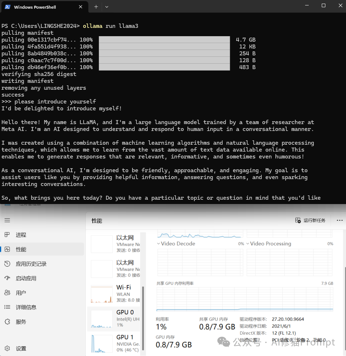Open the terminal profile dropdown chevron
This screenshot has width=346, height=356.
coord(107,7)
